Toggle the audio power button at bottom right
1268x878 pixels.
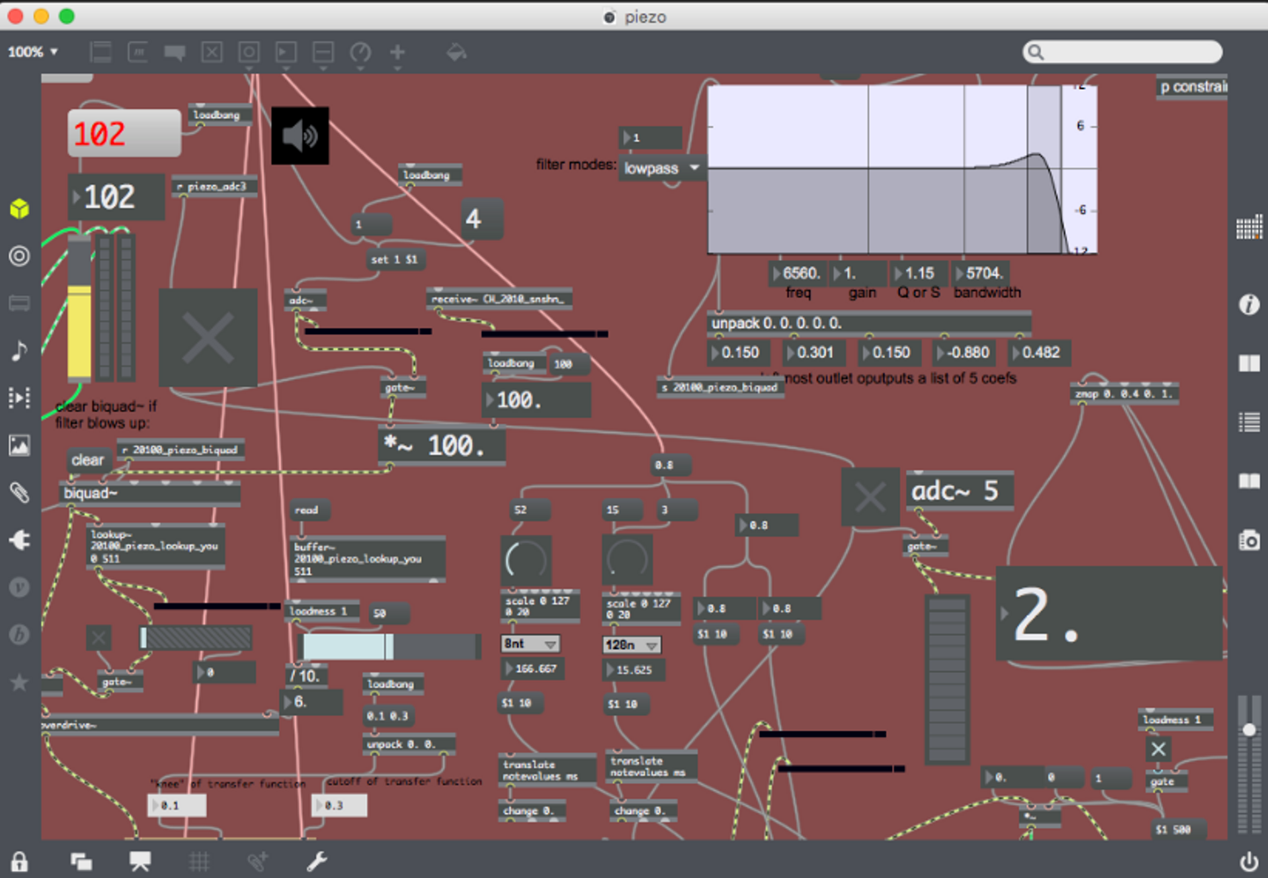tap(1248, 860)
